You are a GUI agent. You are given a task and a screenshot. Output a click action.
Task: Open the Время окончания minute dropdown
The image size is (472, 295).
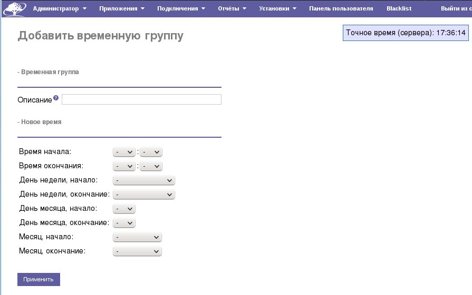pos(151,166)
